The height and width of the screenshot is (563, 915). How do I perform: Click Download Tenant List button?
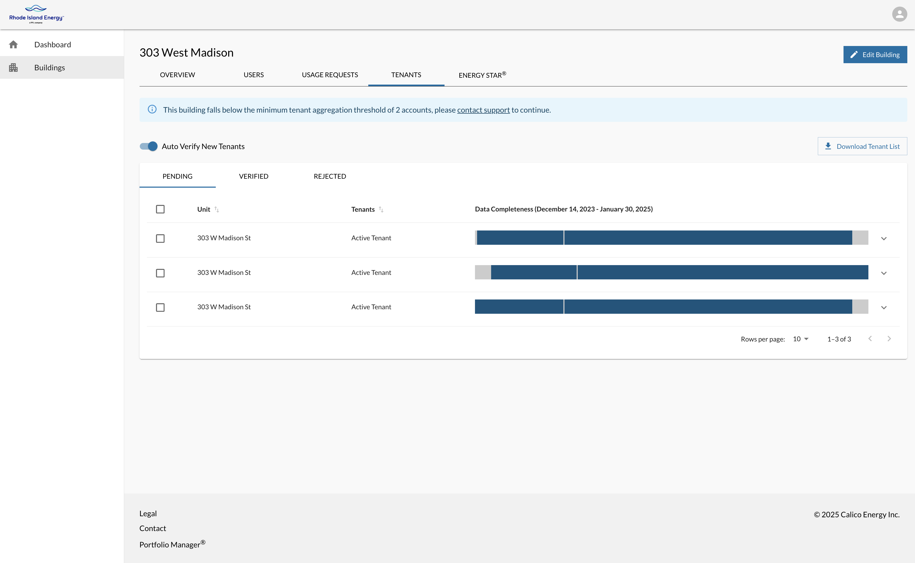tap(862, 146)
